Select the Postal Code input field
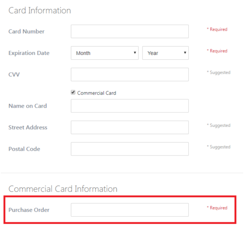Image resolution: width=244 pixels, height=234 pixels. coord(129,149)
